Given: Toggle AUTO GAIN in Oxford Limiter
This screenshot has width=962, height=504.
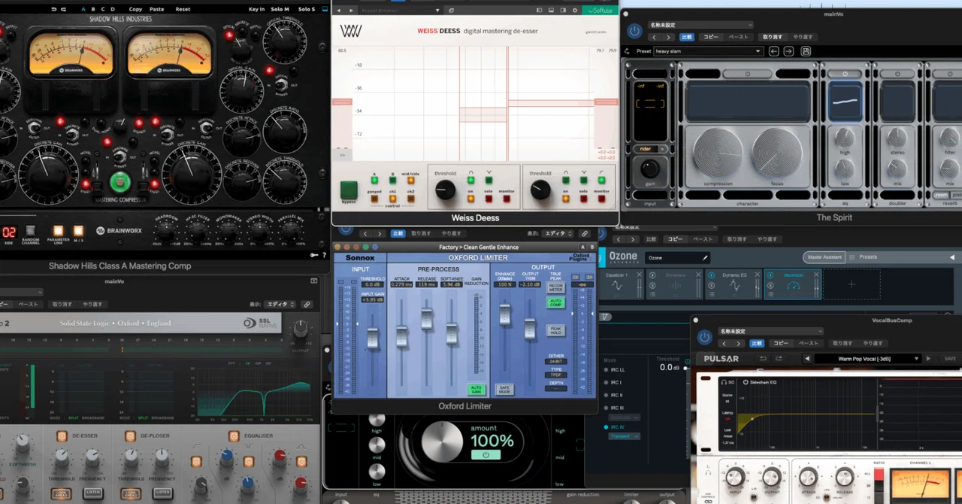Looking at the screenshot, I should [x=476, y=390].
